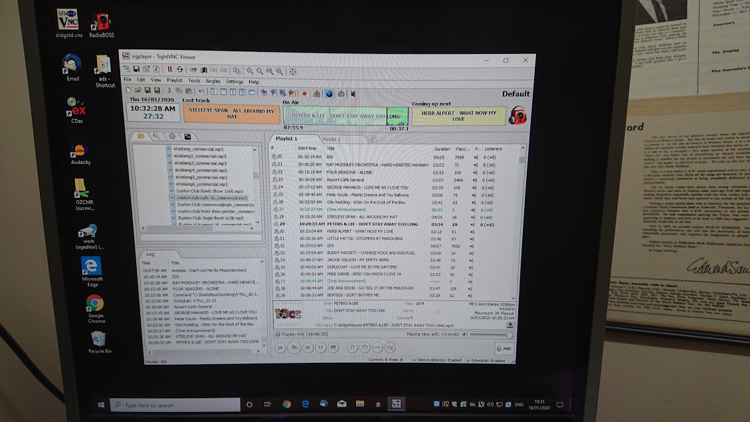
Task: Open File Explorer from the taskbar
Action: click(359, 404)
